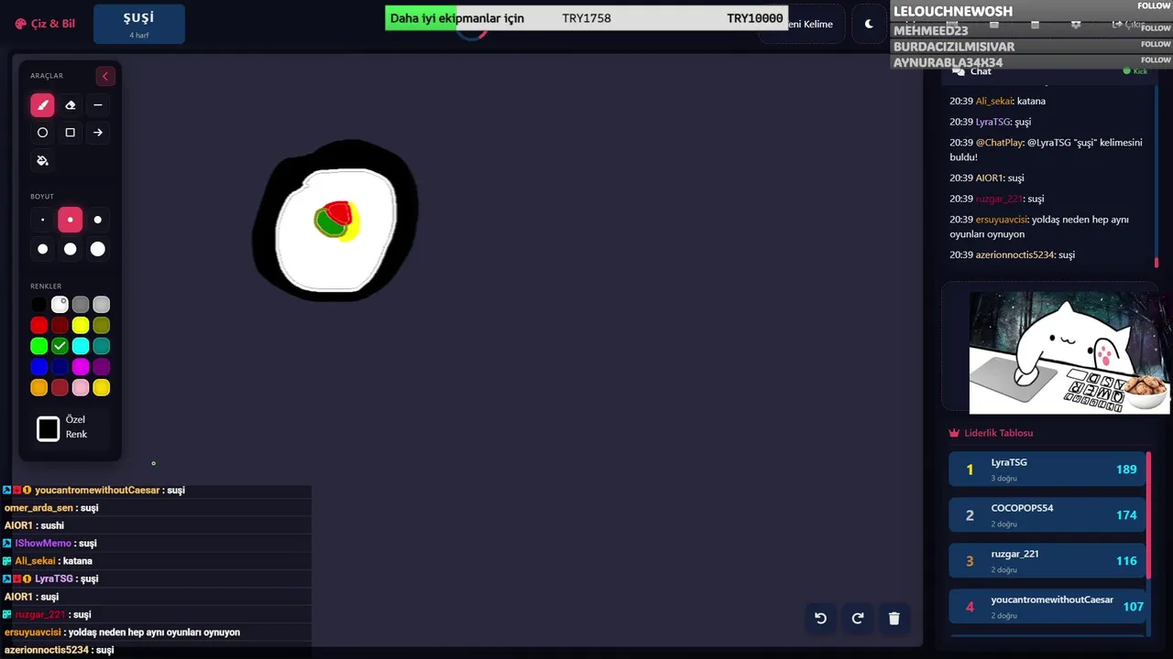
Task: Choose the fourth brush size
Action: [x=42, y=249]
